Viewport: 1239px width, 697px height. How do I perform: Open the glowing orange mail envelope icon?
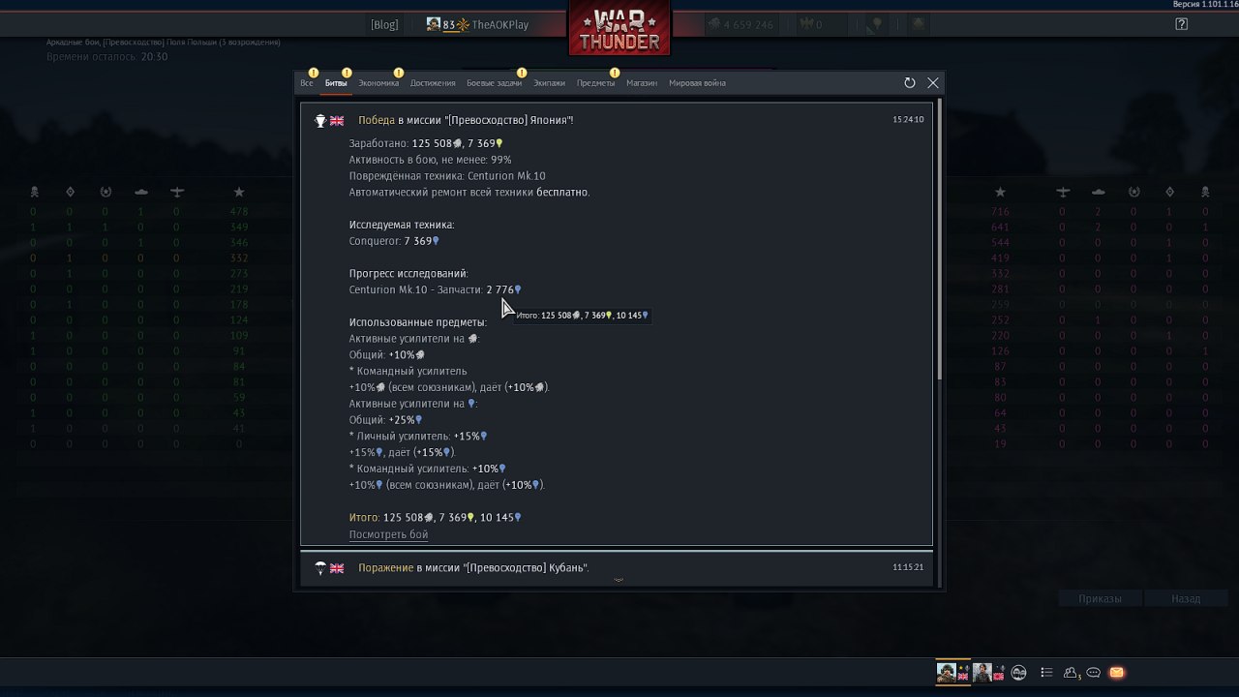[x=1116, y=673]
